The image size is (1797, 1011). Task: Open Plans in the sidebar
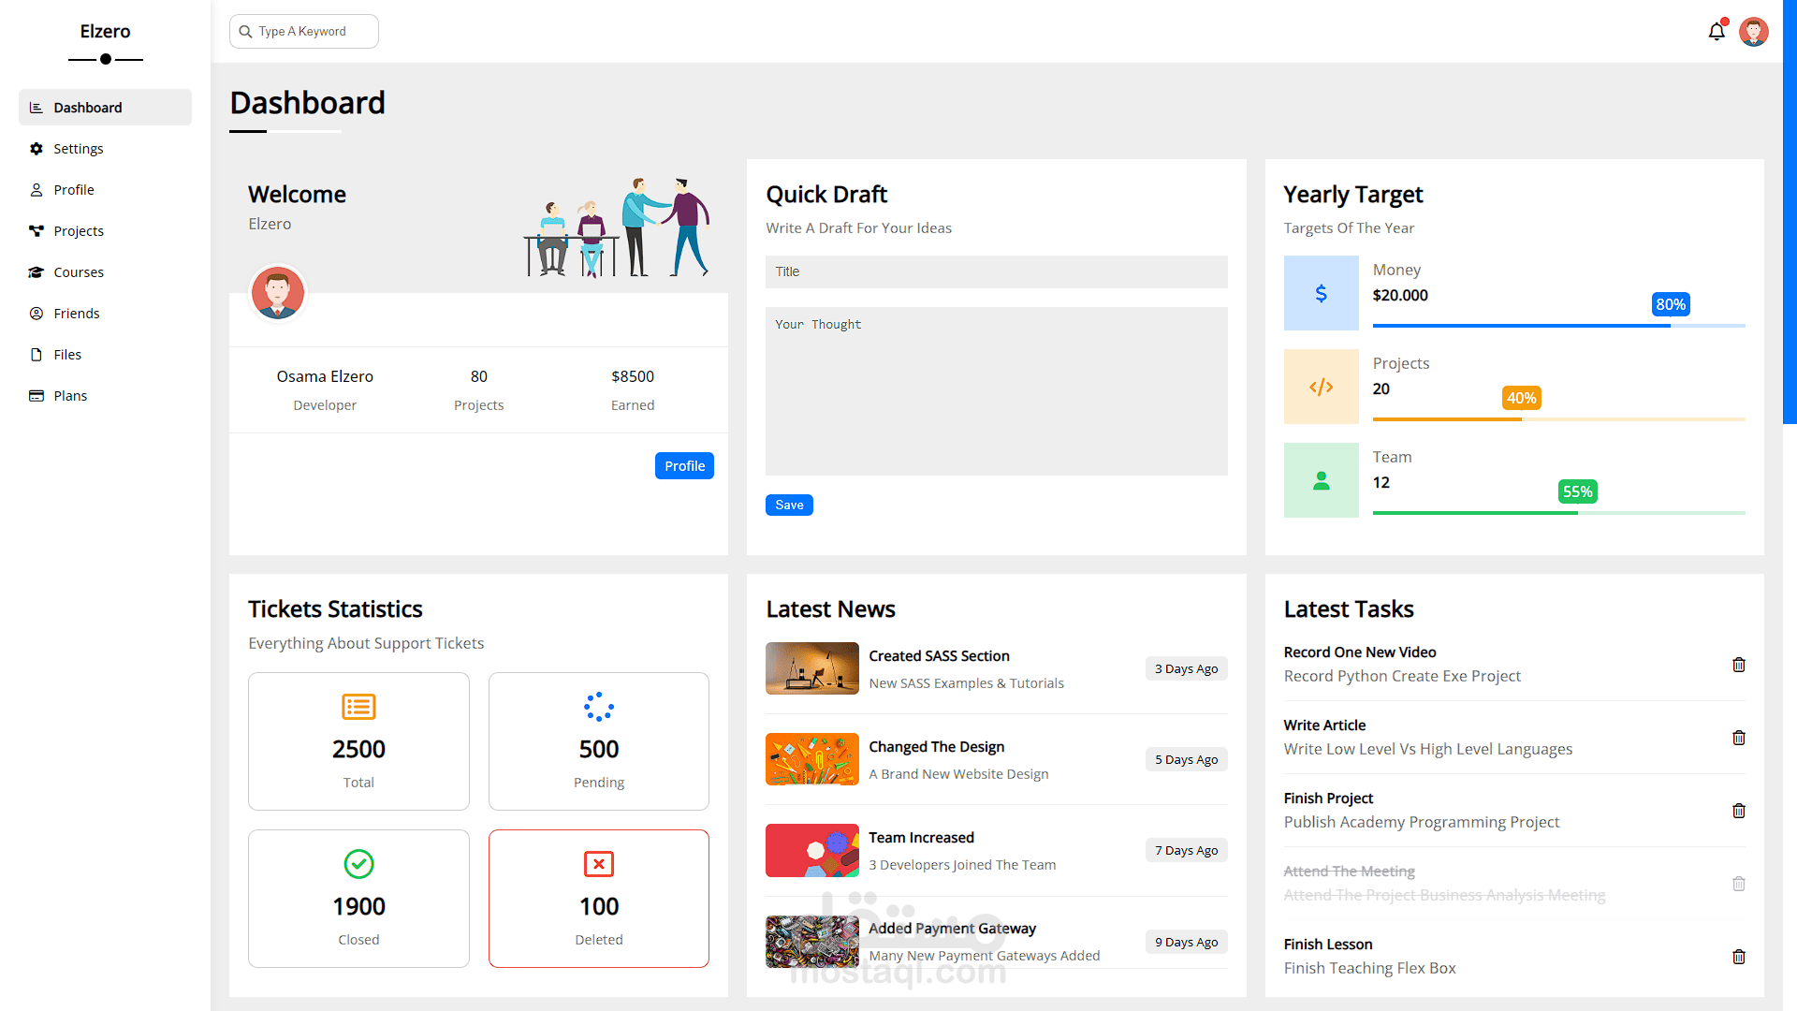point(105,396)
